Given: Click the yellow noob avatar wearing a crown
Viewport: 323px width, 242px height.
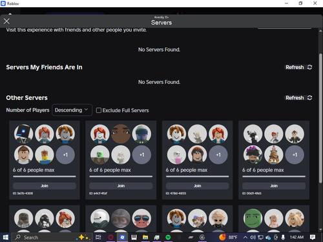Looking at the screenshot, I should 45,155.
